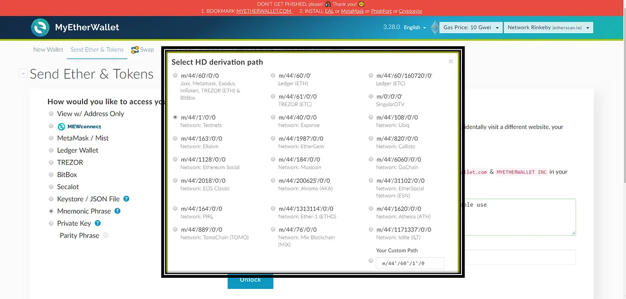Image resolution: width=626 pixels, height=299 pixels.
Task: Select Expanse network path
Action: [x=273, y=117]
